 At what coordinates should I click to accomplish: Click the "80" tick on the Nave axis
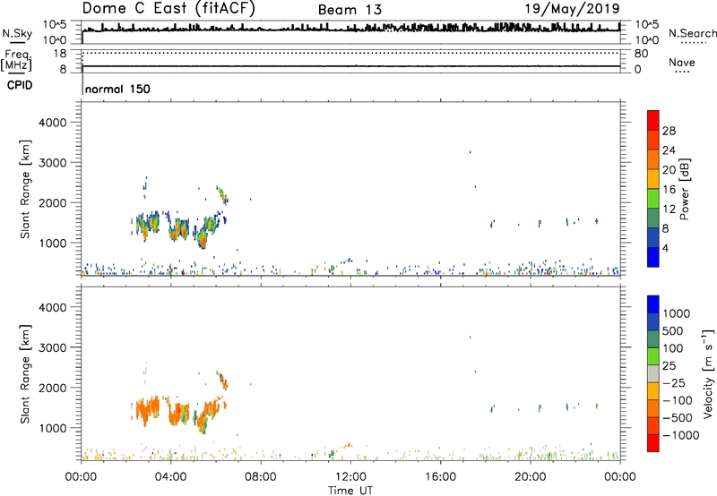641,54
